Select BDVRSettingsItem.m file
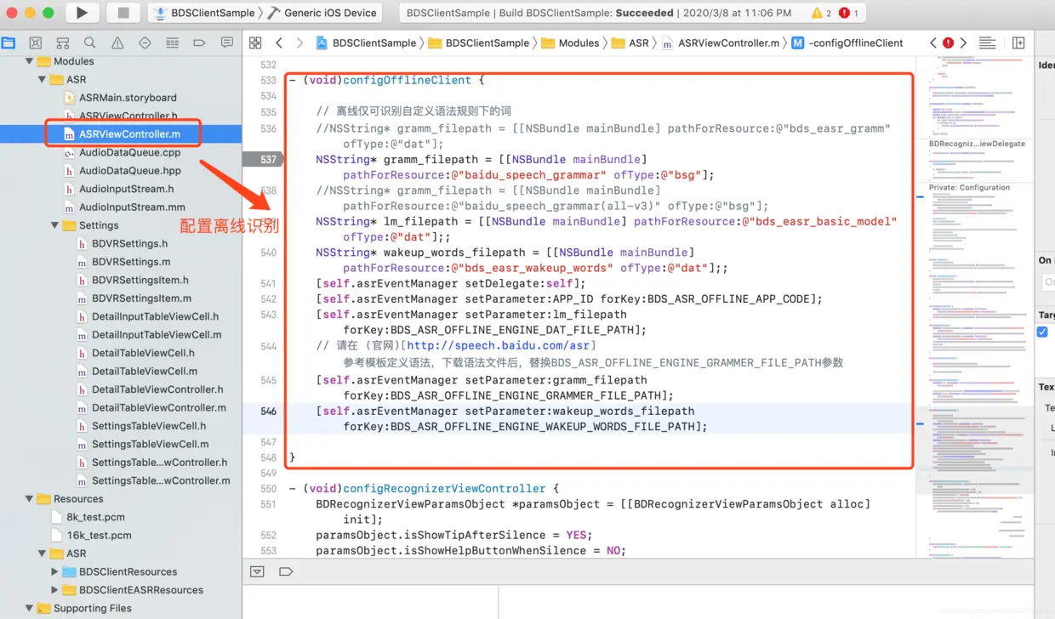Image resolution: width=1055 pixels, height=619 pixels. tap(141, 298)
